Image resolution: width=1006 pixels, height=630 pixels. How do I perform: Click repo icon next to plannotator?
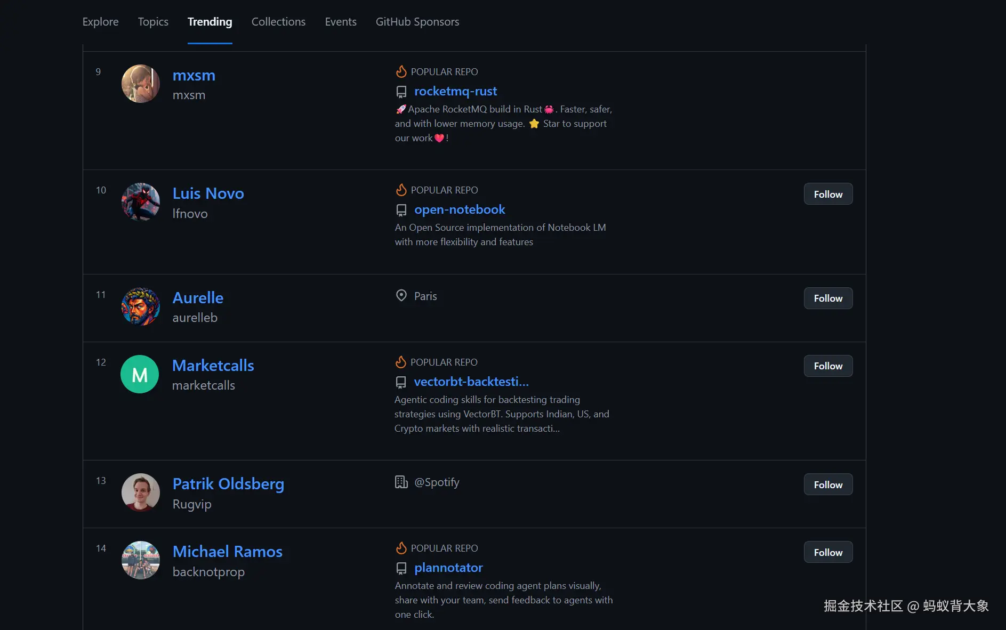tap(401, 569)
